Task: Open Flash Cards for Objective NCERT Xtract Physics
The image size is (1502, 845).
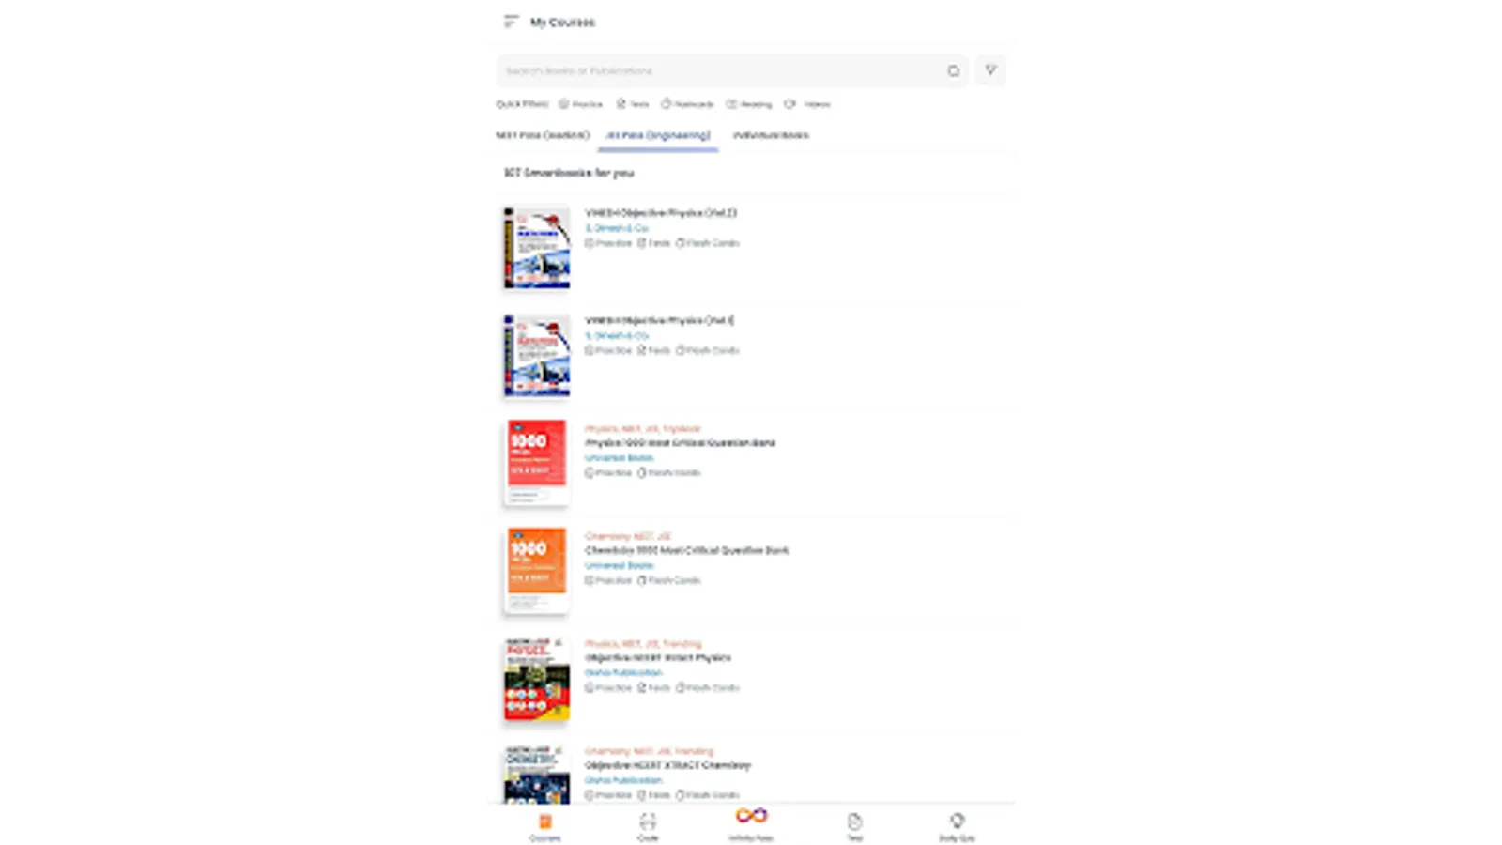Action: pos(709,687)
